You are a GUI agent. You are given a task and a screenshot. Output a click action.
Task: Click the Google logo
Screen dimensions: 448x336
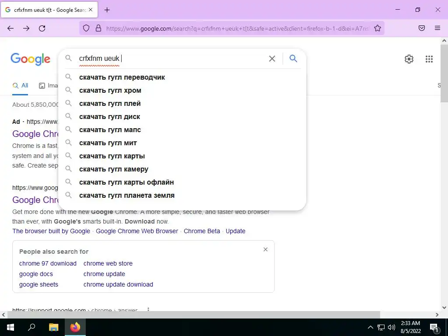tap(31, 59)
